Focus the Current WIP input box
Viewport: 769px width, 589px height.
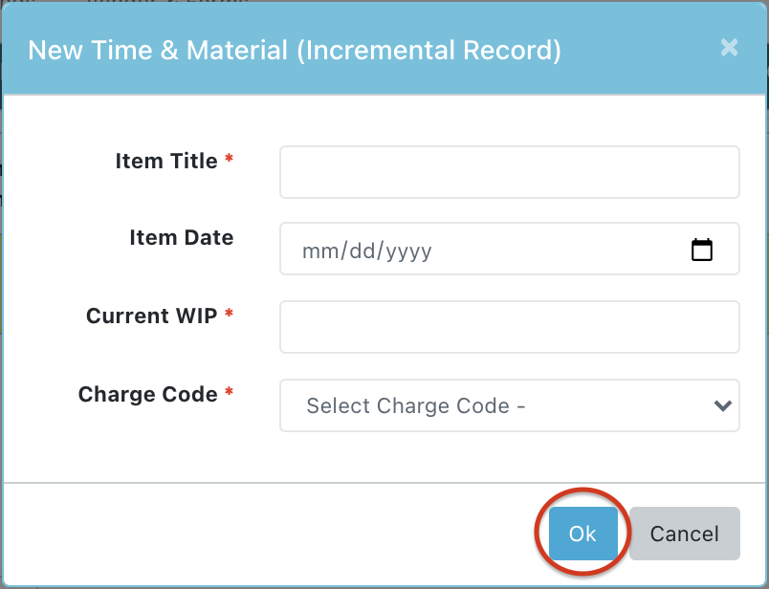tap(509, 327)
